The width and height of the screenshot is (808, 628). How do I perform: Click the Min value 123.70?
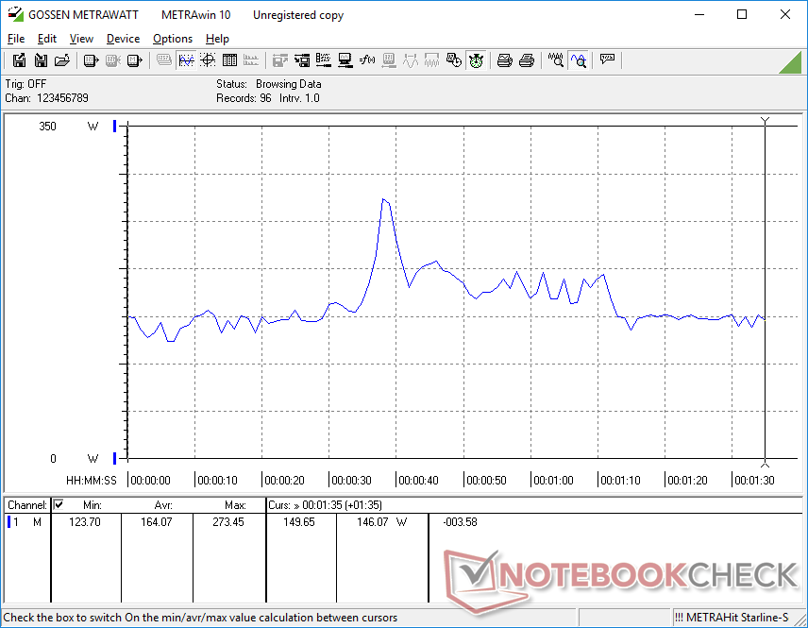(85, 522)
